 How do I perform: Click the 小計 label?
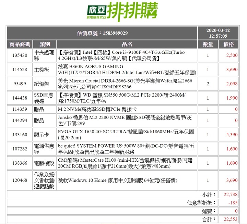pos(209,195)
